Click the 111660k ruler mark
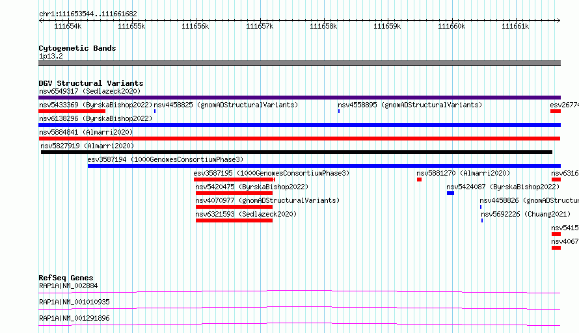Image resolution: width=579 pixels, height=333 pixels. 451,26
